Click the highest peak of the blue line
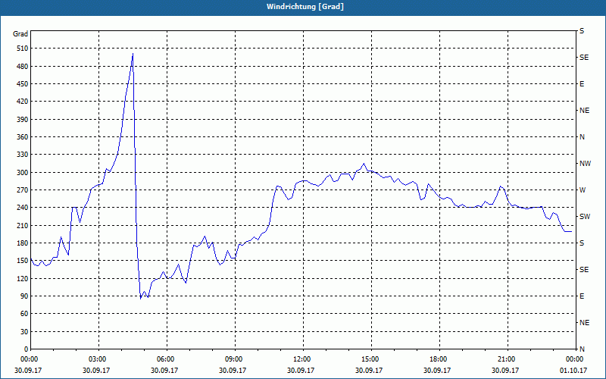 tap(133, 54)
